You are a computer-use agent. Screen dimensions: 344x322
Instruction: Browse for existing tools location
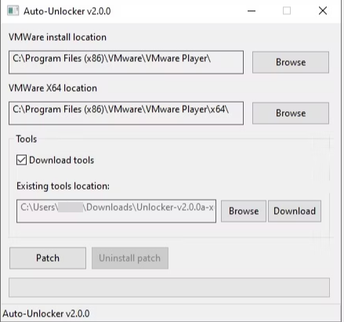244,211
